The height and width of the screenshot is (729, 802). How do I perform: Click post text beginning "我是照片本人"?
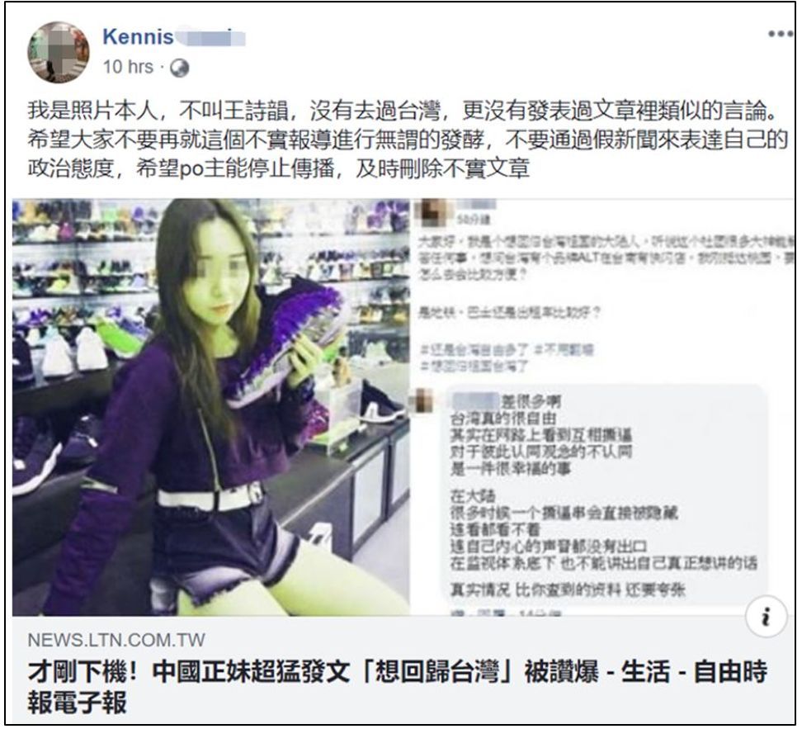pos(407,140)
